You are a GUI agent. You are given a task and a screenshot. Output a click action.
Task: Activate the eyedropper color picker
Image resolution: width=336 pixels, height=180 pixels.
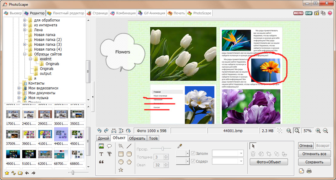click(x=180, y=146)
